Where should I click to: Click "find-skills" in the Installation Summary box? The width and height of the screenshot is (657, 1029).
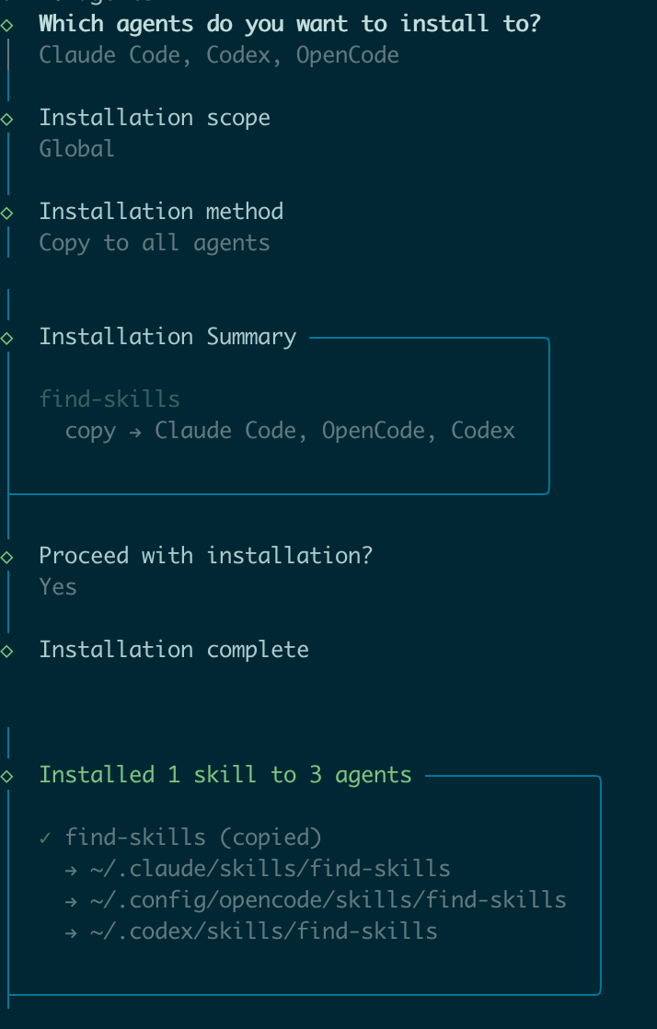(x=109, y=399)
